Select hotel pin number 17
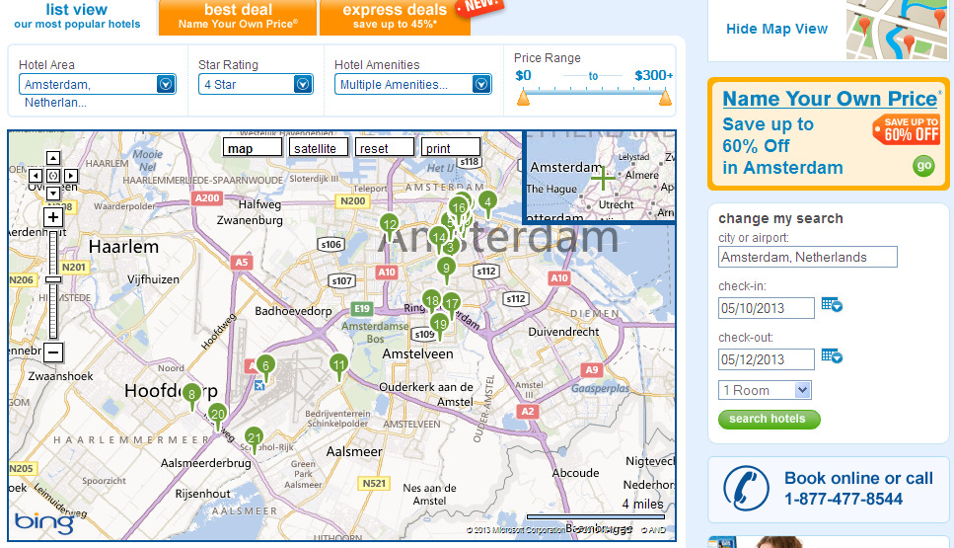The height and width of the screenshot is (548, 954). click(452, 304)
